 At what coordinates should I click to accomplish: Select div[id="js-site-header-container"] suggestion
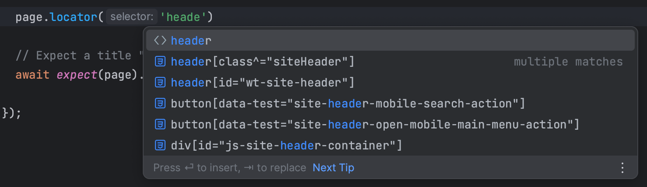(x=390, y=145)
